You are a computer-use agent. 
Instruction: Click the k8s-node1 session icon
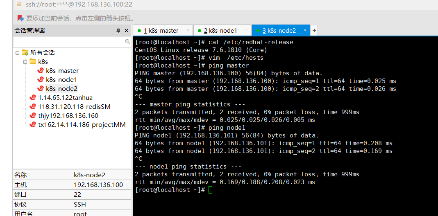pyautogui.click(x=41, y=79)
